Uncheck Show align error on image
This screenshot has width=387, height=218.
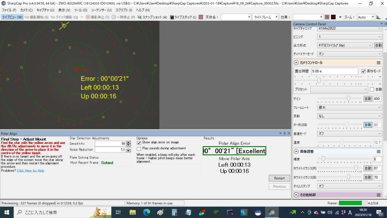pyautogui.click(x=139, y=143)
